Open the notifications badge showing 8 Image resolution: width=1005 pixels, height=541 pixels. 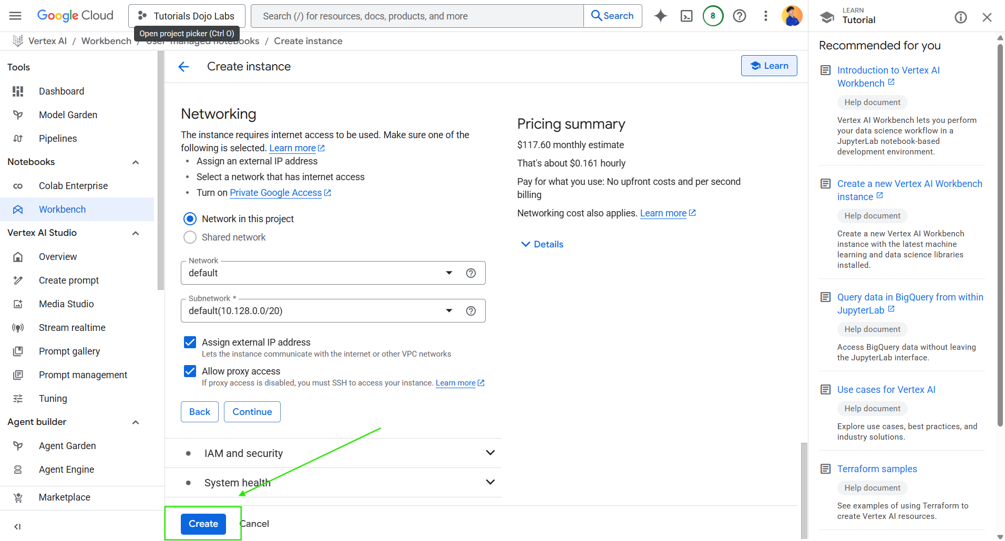click(713, 16)
